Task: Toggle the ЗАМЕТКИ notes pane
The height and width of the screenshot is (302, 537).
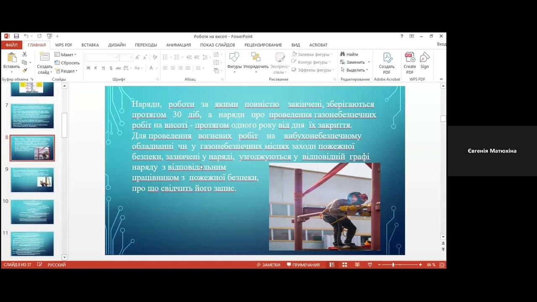Action: tap(268, 265)
